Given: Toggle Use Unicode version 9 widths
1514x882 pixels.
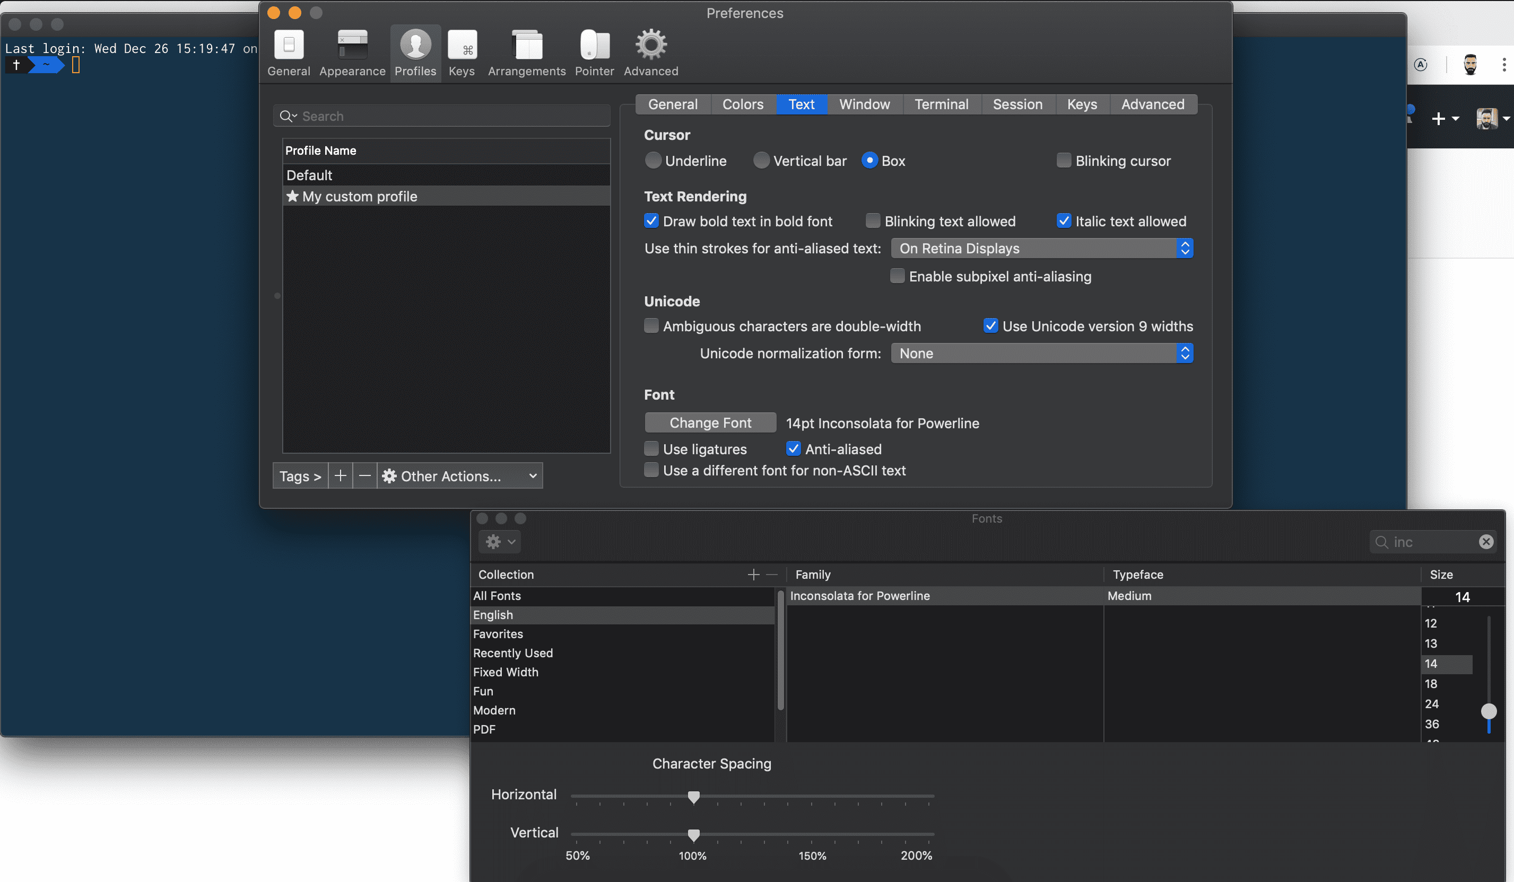Looking at the screenshot, I should (991, 326).
